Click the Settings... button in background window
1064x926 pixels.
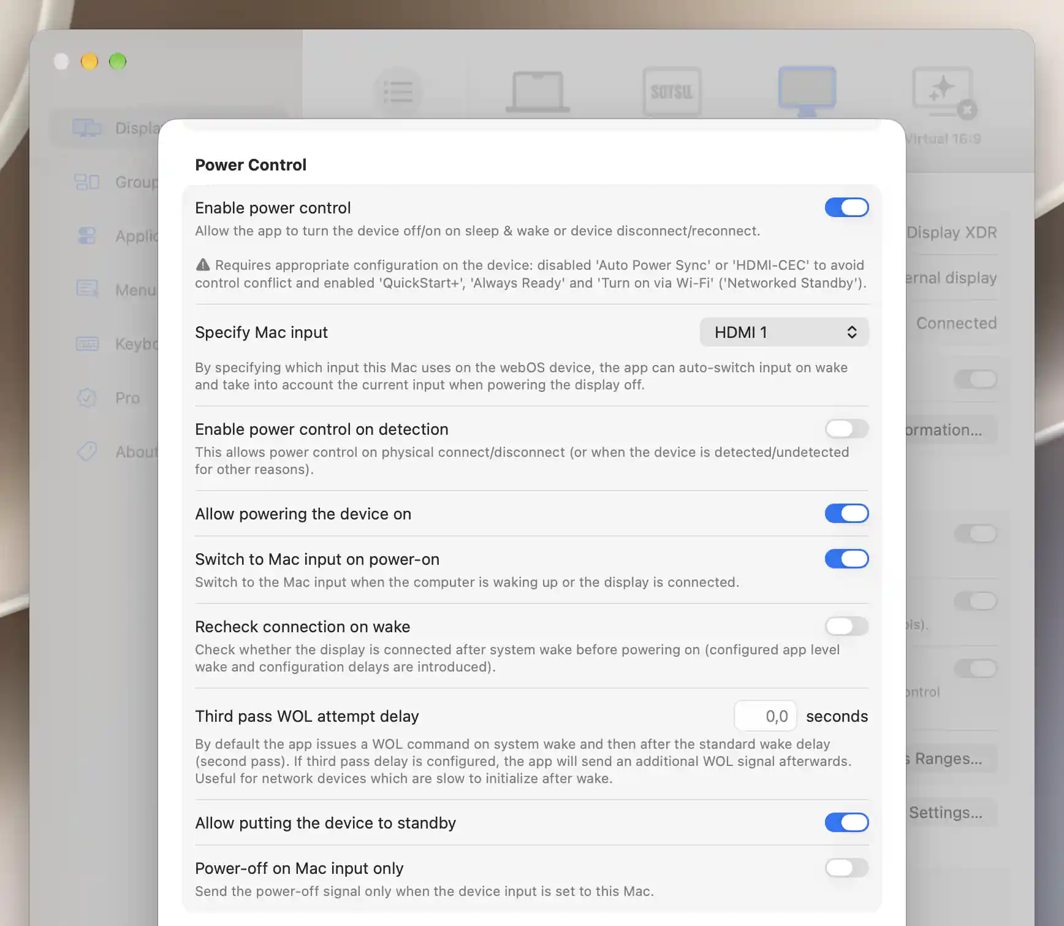(x=951, y=813)
